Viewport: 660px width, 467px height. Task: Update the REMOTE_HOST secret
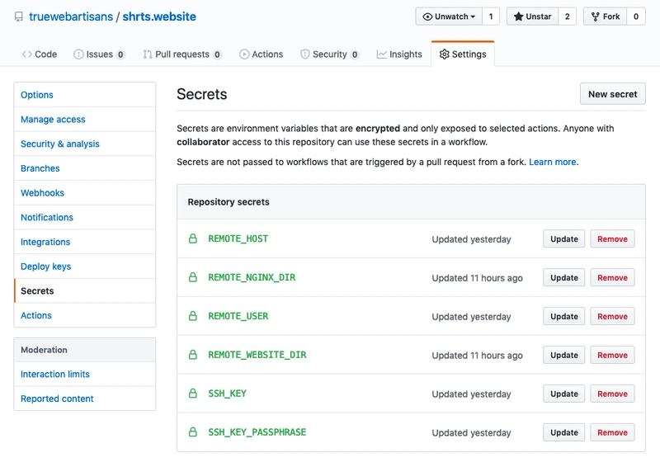click(x=564, y=238)
